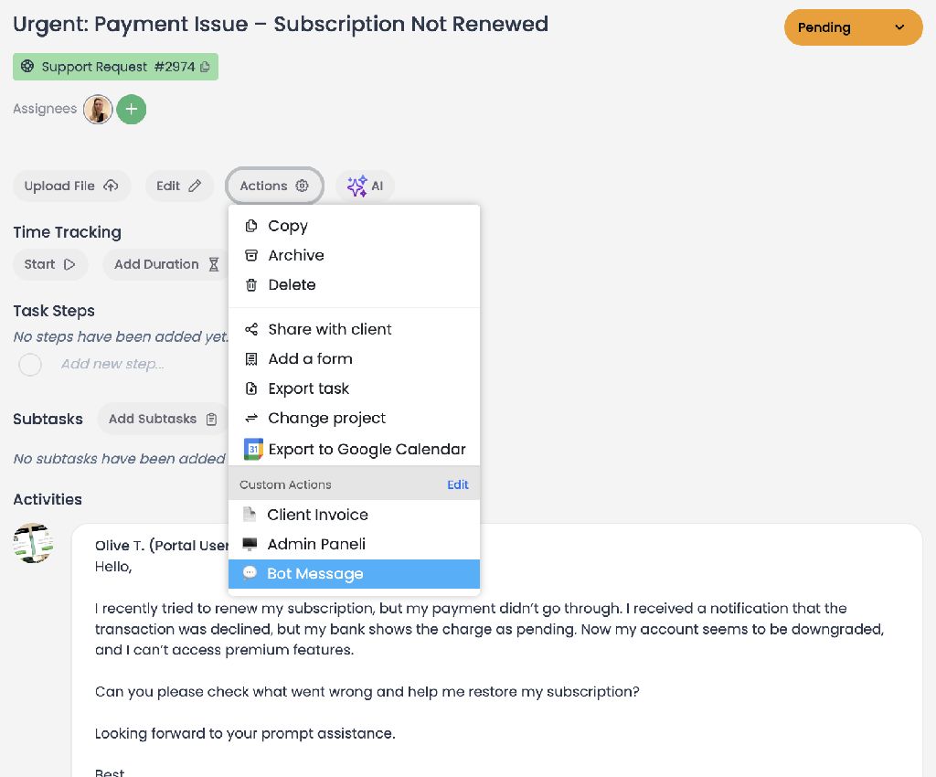Viewport: 936px width, 777px height.
Task: Tick the empty circle beside Add new step
Action: (x=30, y=365)
